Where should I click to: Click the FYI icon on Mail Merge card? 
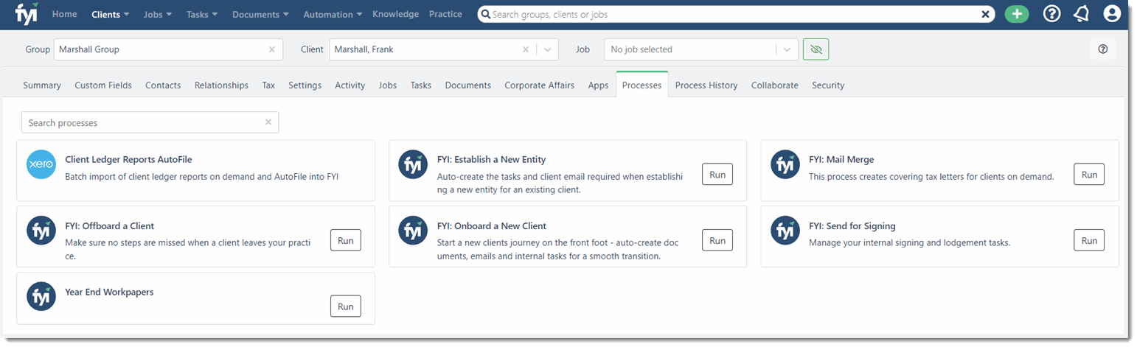785,164
